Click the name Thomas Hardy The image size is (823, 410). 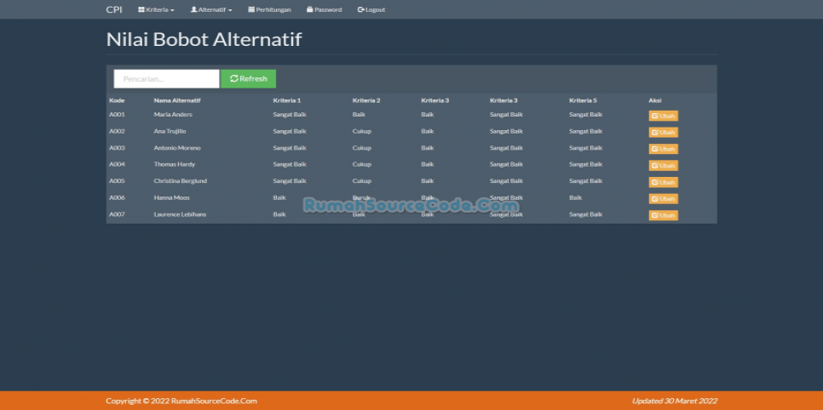pos(175,164)
